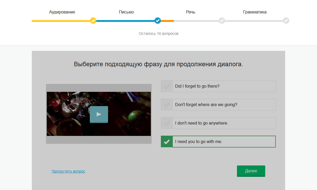Viewport: 317px width, 190px height.
Task: Click the yellow Аудирование checkmark circle
Action: tap(93, 21)
